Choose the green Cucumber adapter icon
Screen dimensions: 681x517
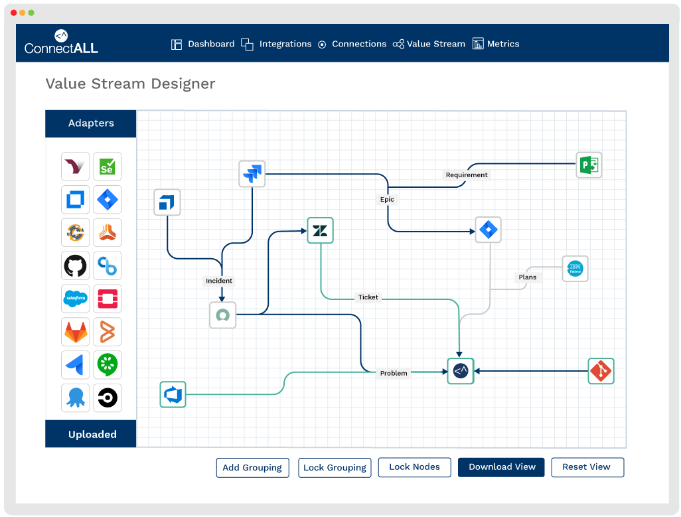pos(108,364)
